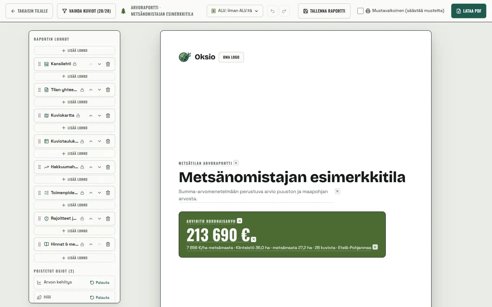Grab the drag handle of Kansilehti
492x307 pixels.
pyautogui.click(x=39, y=64)
